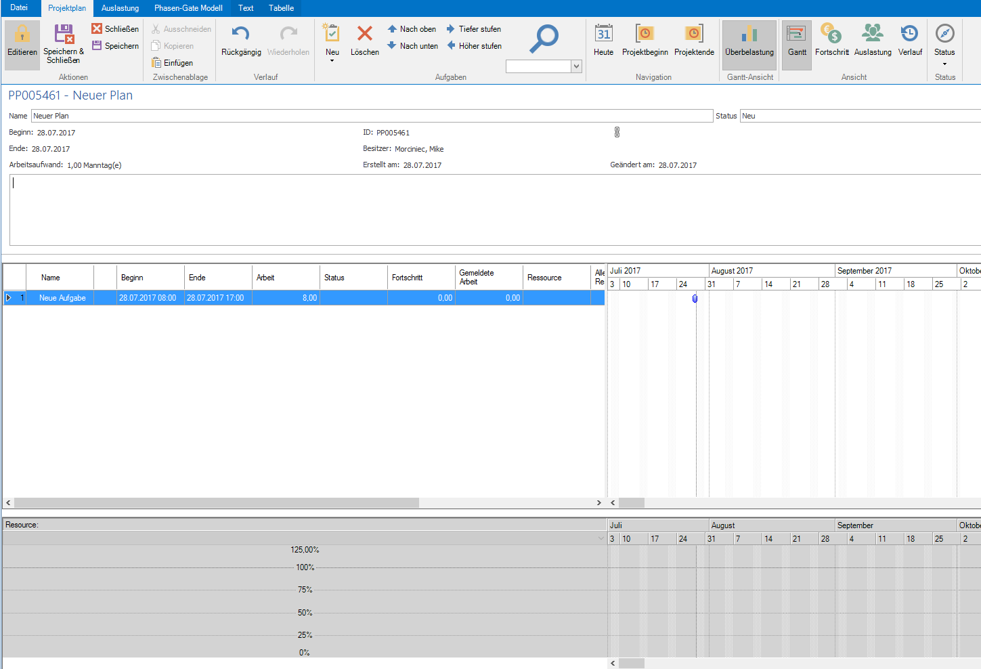The image size is (981, 669).
Task: Click the magnifying glass search icon
Action: pos(544,39)
